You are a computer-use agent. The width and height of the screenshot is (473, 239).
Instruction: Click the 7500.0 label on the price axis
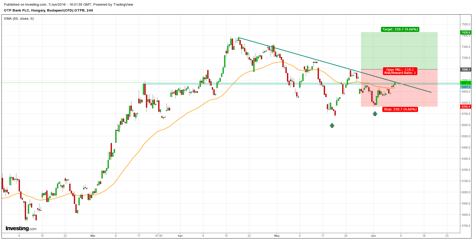[466, 24]
